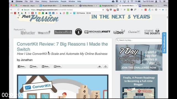
Task: Share the article on Facebook
Action: click(21, 67)
